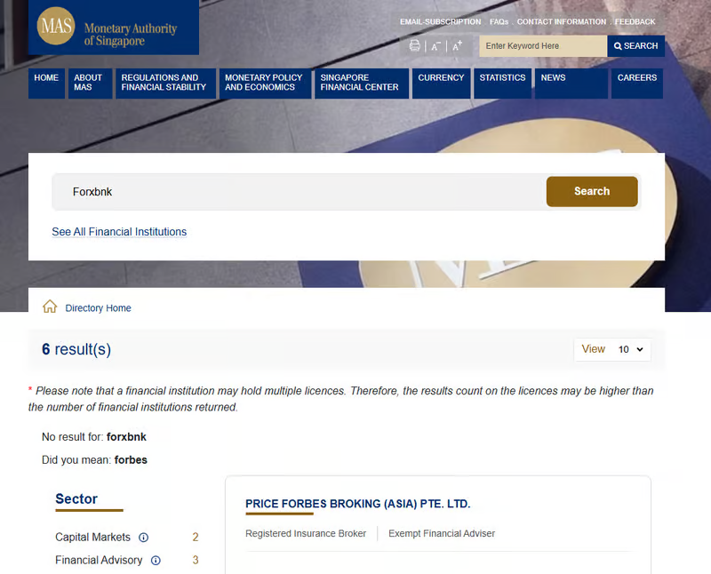Open Price Forbes Broking (Asia) result
The height and width of the screenshot is (574, 711).
tap(357, 504)
